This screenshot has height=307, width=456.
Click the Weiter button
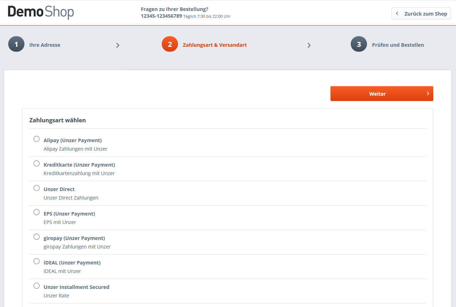point(382,94)
